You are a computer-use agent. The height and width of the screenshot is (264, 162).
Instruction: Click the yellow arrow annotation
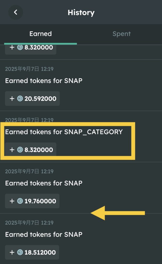118,213
